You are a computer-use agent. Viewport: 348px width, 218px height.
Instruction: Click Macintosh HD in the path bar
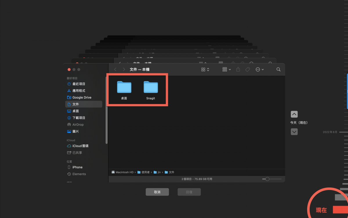pos(122,172)
